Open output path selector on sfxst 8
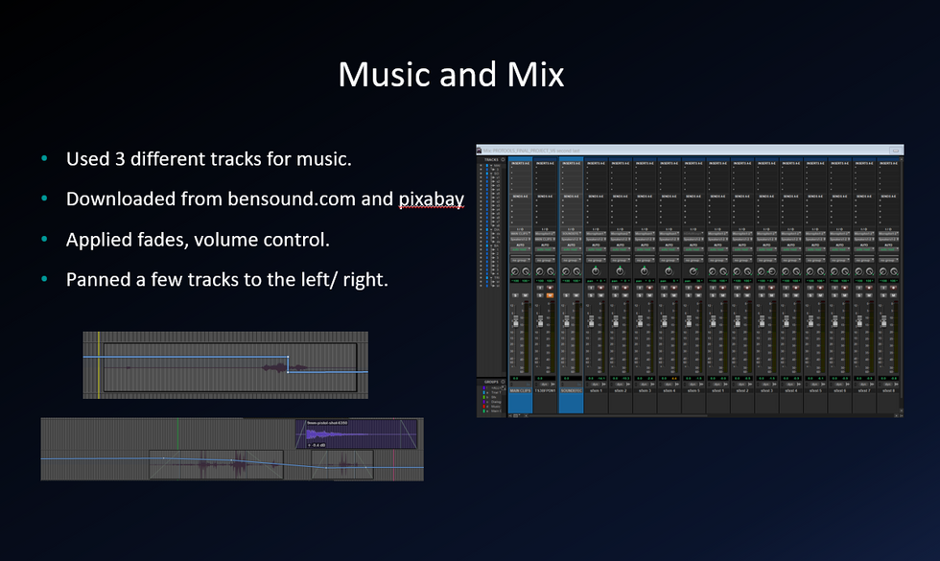This screenshot has width=940, height=561. [888, 239]
